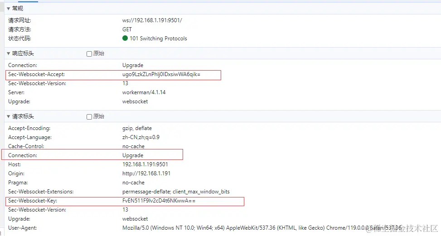The width and height of the screenshot is (441, 236).
Task: Select the permessage-deflate extensions value
Action: 176,192
